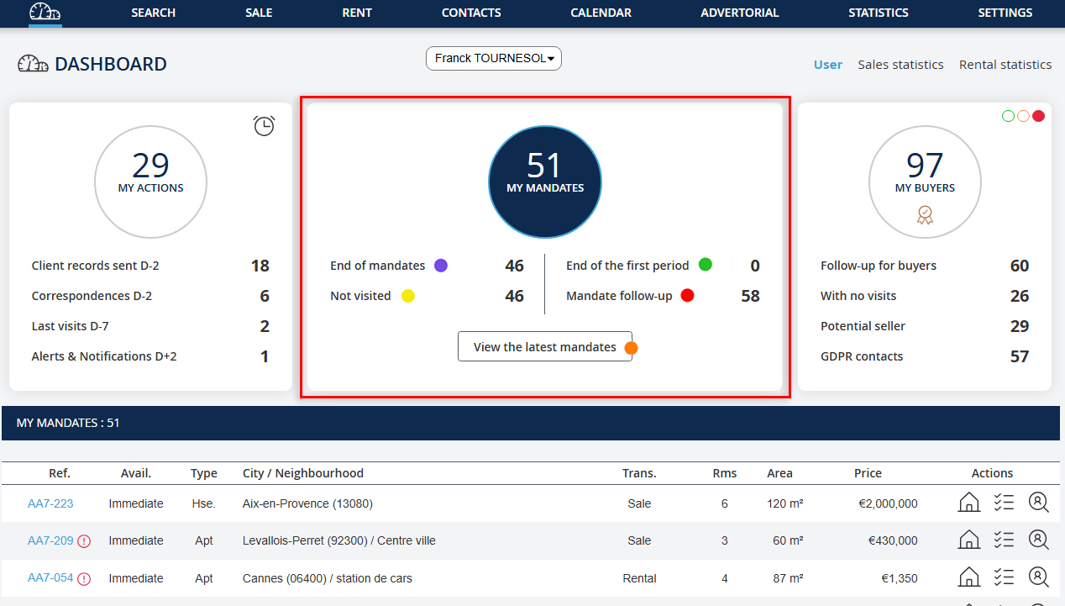Click the red alert icon beside AA7-209
Screen dimensions: 1065x606
click(84, 541)
